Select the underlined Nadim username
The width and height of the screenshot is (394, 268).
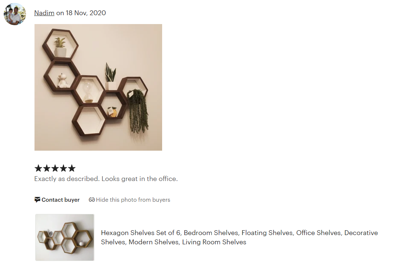pos(44,13)
